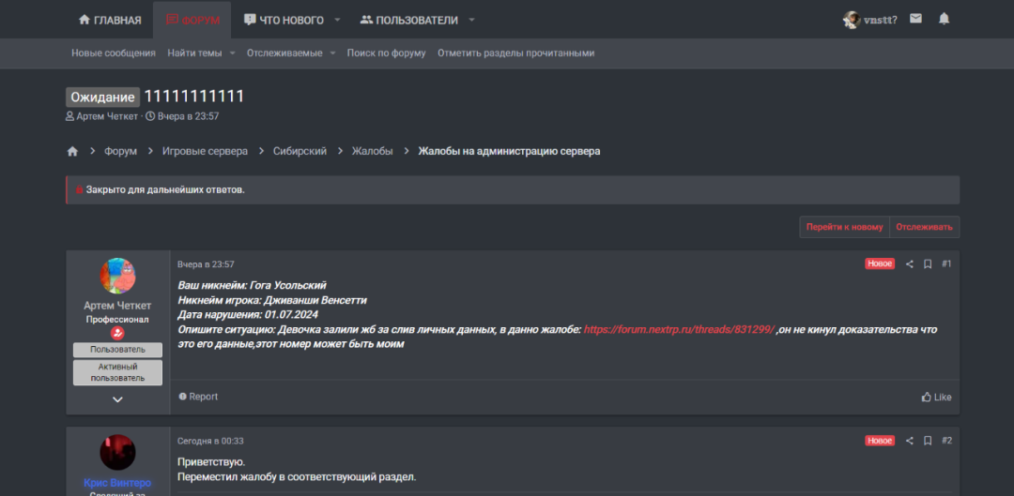The width and height of the screenshot is (1014, 496).
Task: Click the home icon in breadcrumbs
Action: 72,151
